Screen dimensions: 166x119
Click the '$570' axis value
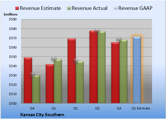tap(13, 38)
